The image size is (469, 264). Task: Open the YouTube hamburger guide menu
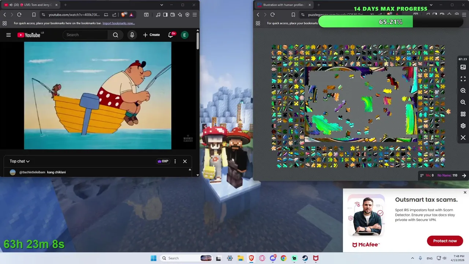(8, 35)
